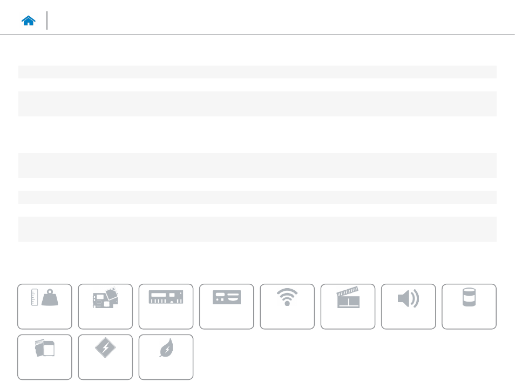Select thin shaded row between two tall rows
This screenshot has width=515, height=389.
coord(257,197)
